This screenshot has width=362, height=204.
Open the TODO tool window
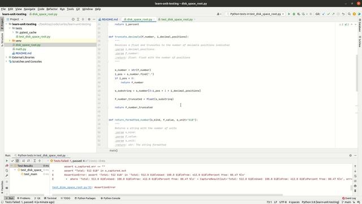coord(66,198)
